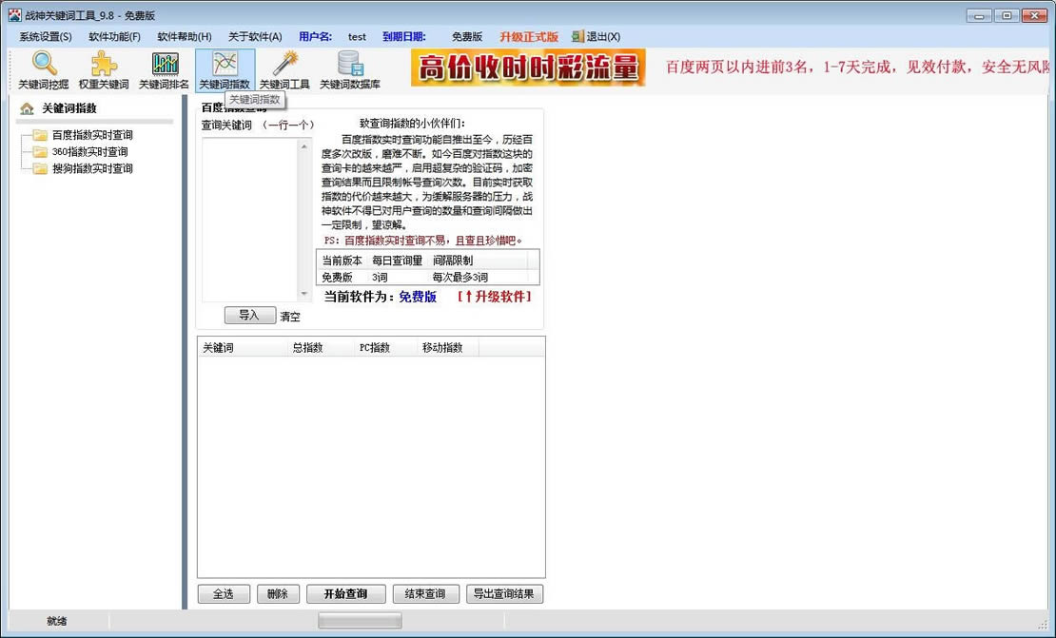The height and width of the screenshot is (638, 1056).
Task: Open the 关键词挖掘 keyword mining tool
Action: [44, 70]
